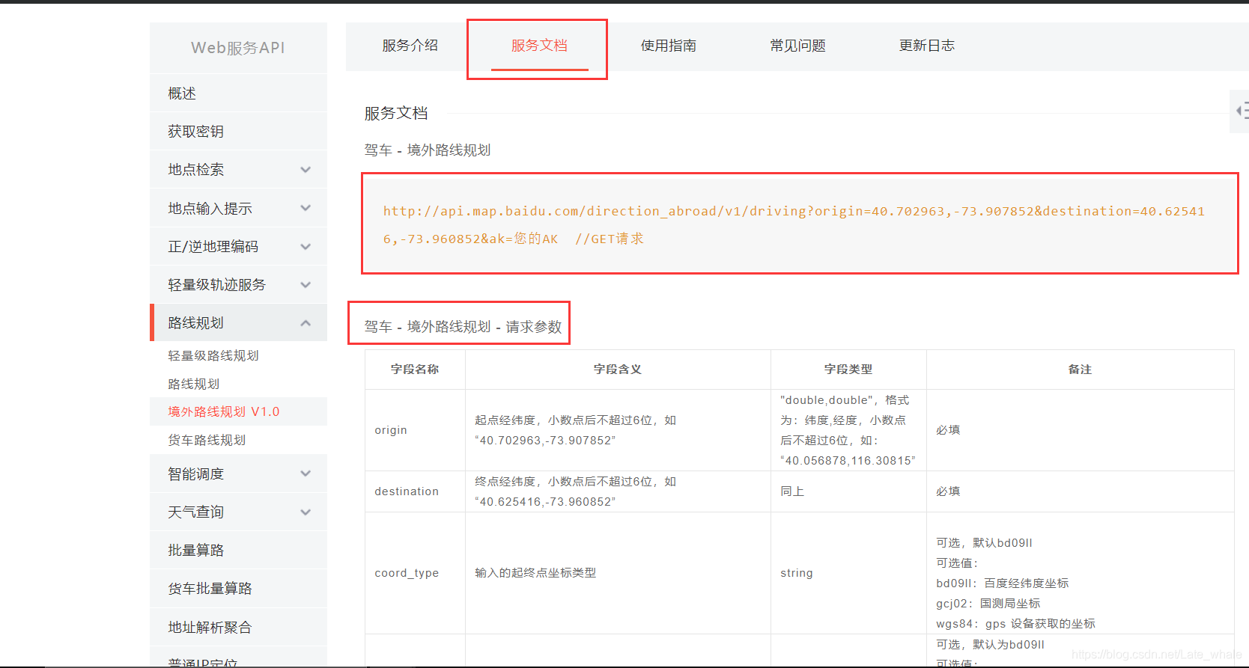Click the wgs84: gps 设备获取的坐标 line
Screen dimensions: 1249x668
pos(1015,624)
